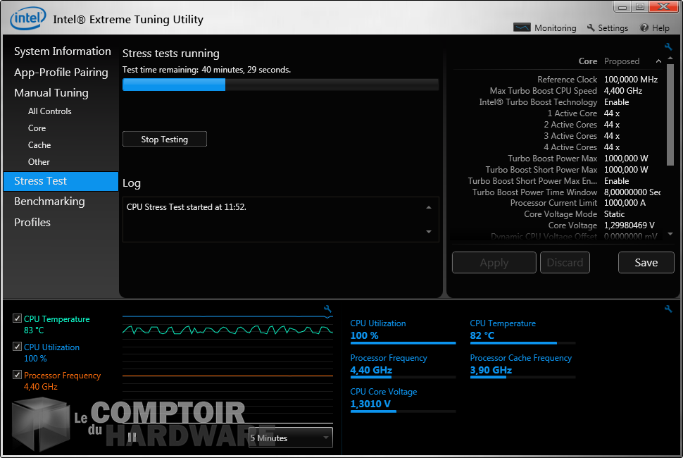This screenshot has width=683, height=458.
Task: Toggle the CPU Utilization checkbox
Action: (18, 347)
